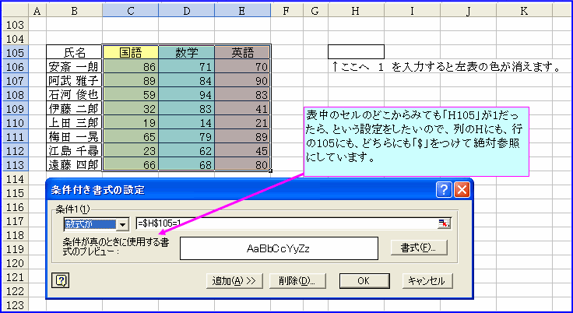Click 国語 score 19 for 上田 三郎
Image resolution: width=573 pixels, height=313 pixels.
pos(131,122)
